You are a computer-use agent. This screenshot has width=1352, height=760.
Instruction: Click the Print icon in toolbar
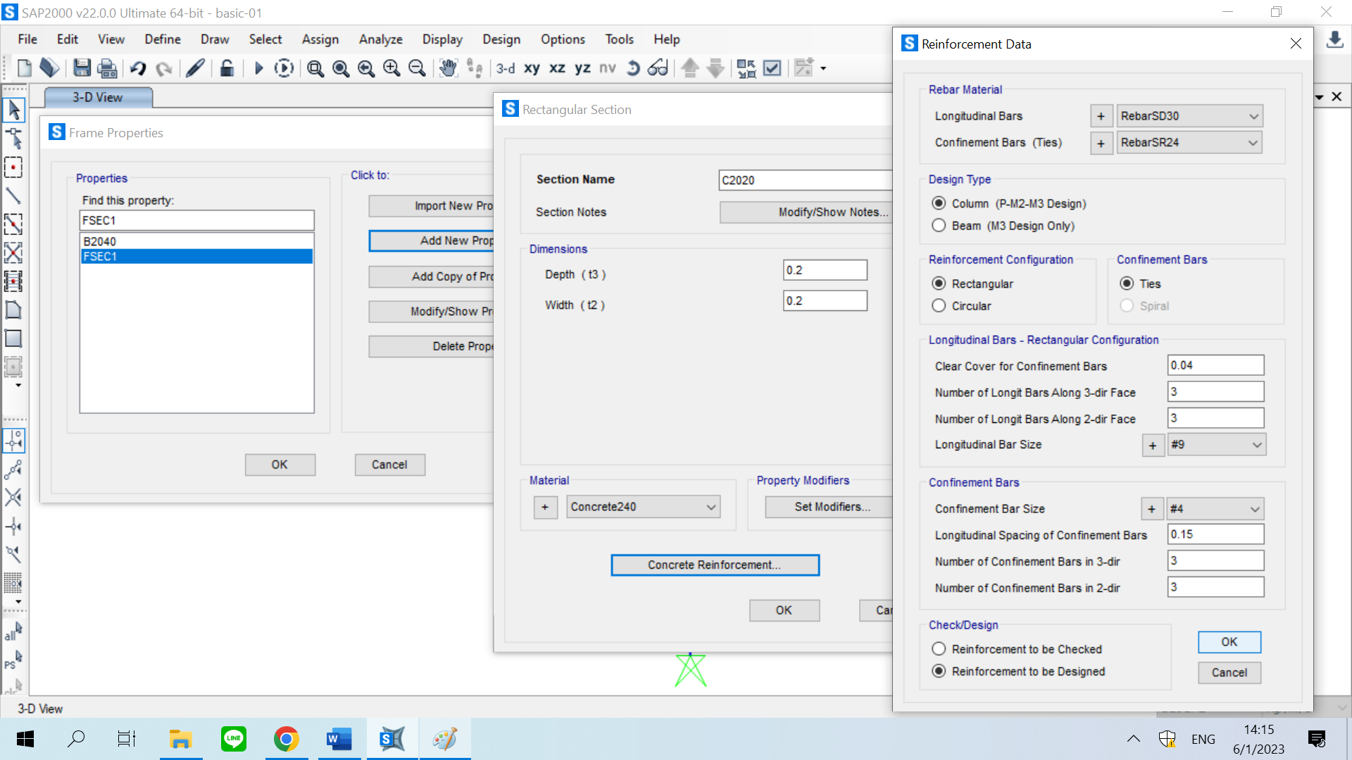click(107, 68)
